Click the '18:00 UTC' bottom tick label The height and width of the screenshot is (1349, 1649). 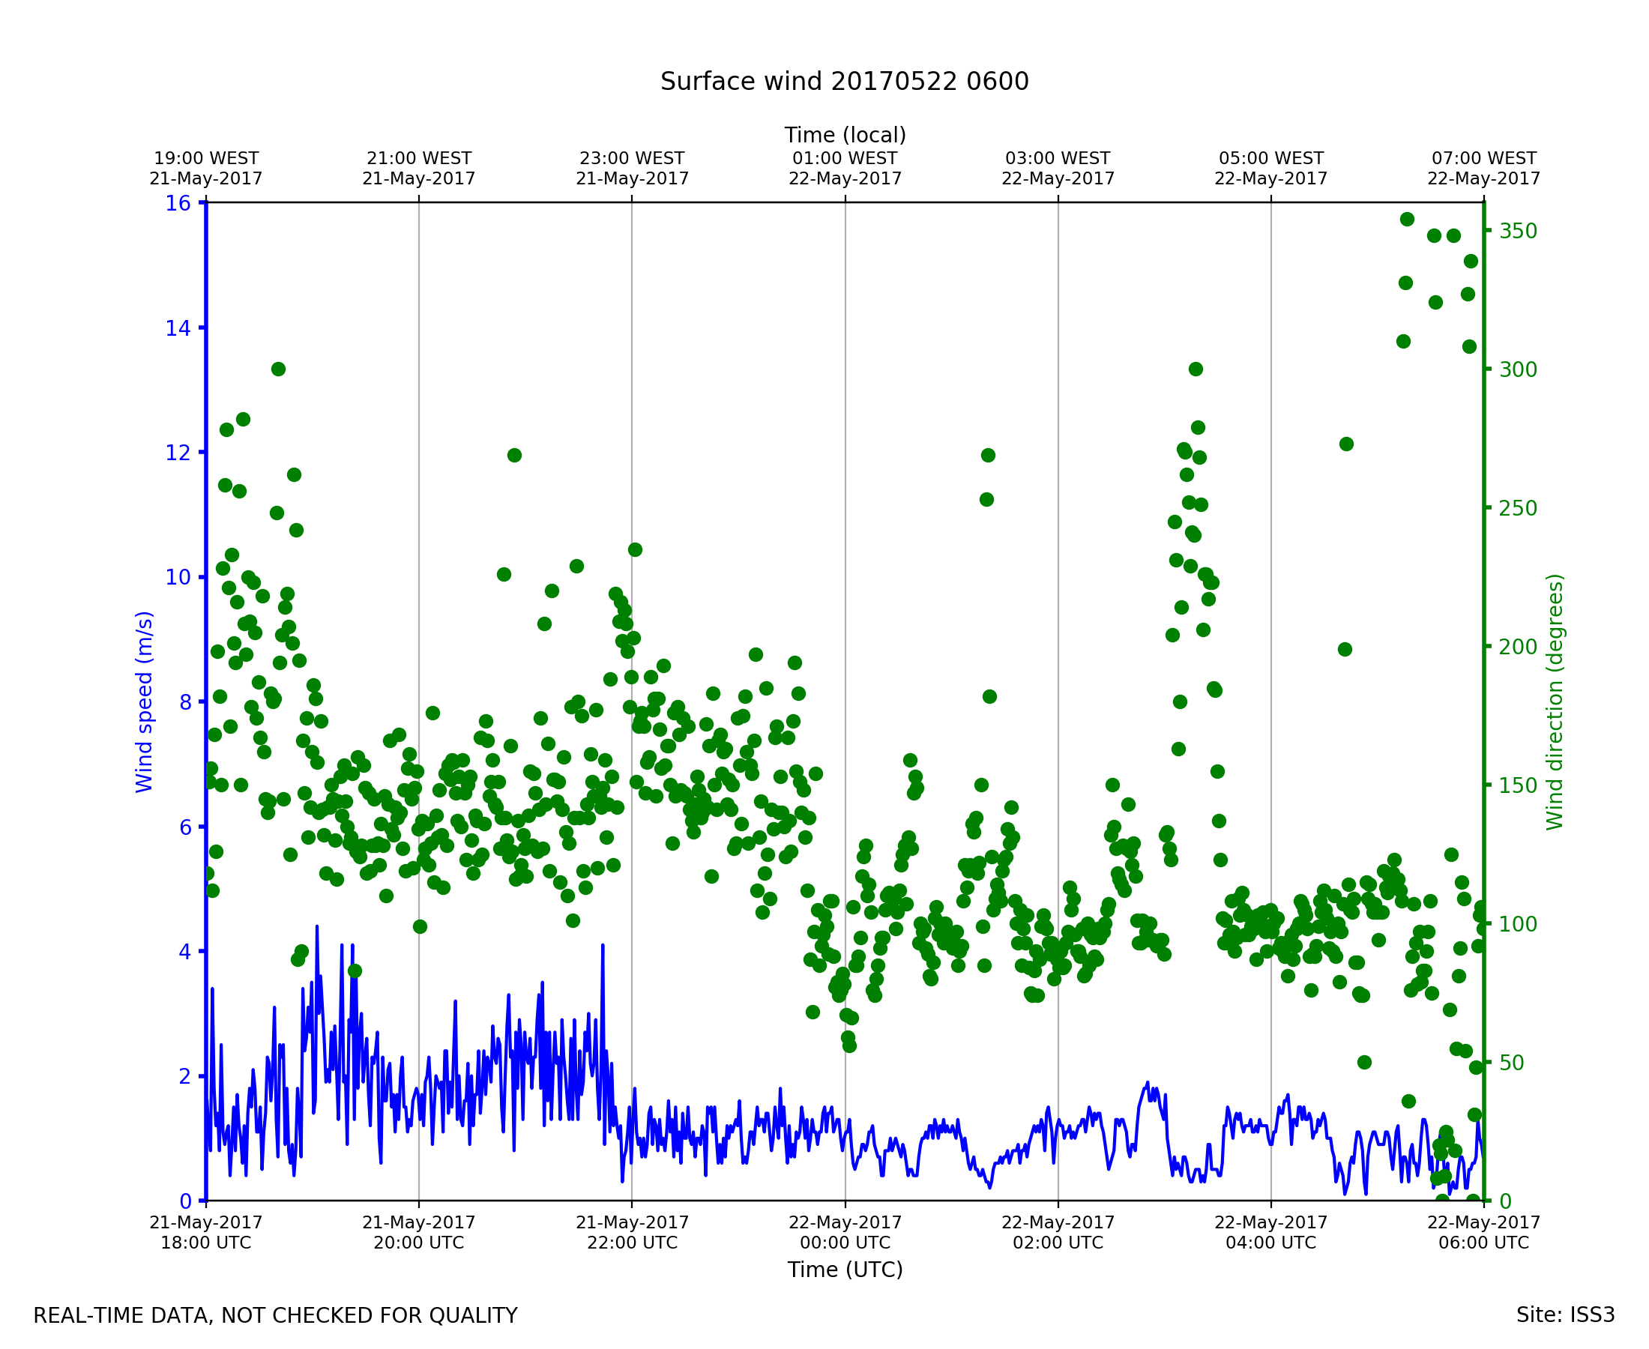pos(206,1242)
